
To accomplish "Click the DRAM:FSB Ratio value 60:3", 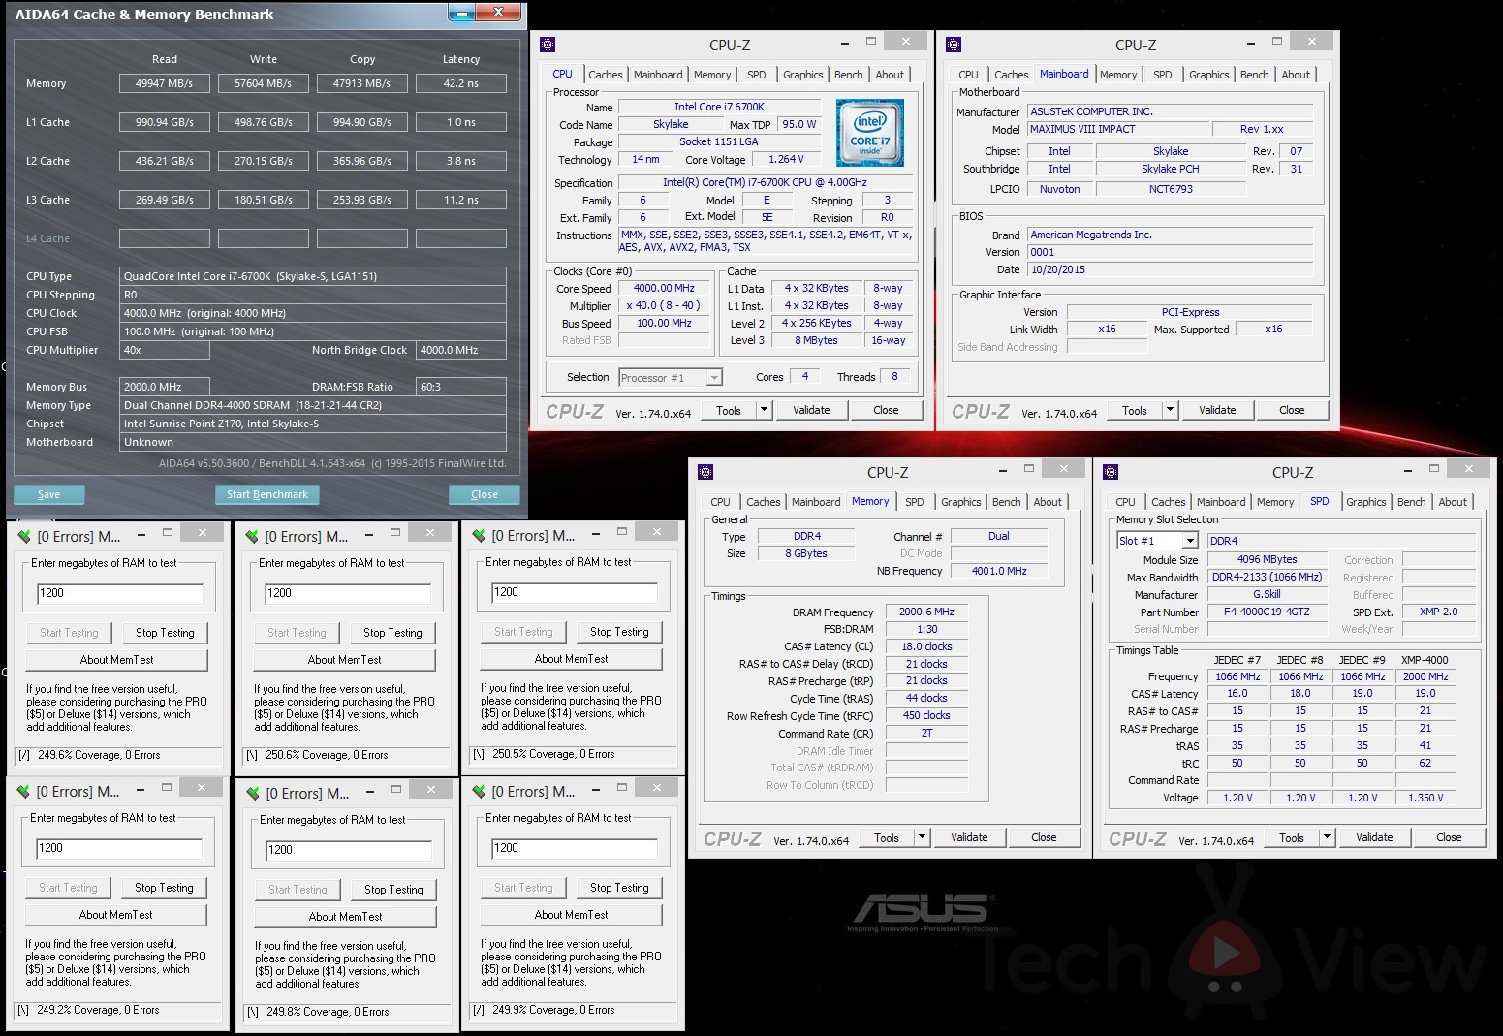I will 461,387.
